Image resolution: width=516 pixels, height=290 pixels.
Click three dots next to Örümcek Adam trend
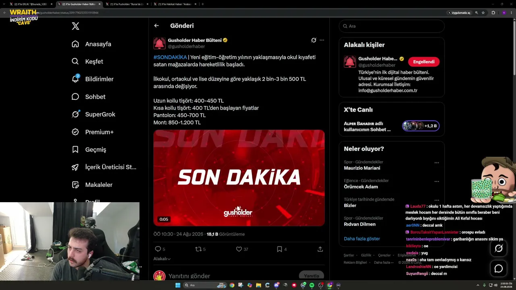[x=437, y=182]
